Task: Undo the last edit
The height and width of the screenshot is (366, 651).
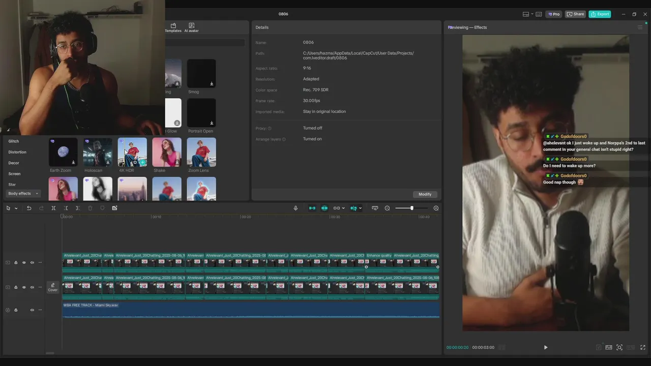Action: pos(29,208)
